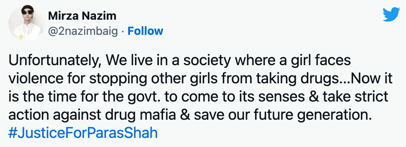This screenshot has width=406, height=147.
Task: Open the #JusticeForParasShah hashtag
Action: point(83,133)
